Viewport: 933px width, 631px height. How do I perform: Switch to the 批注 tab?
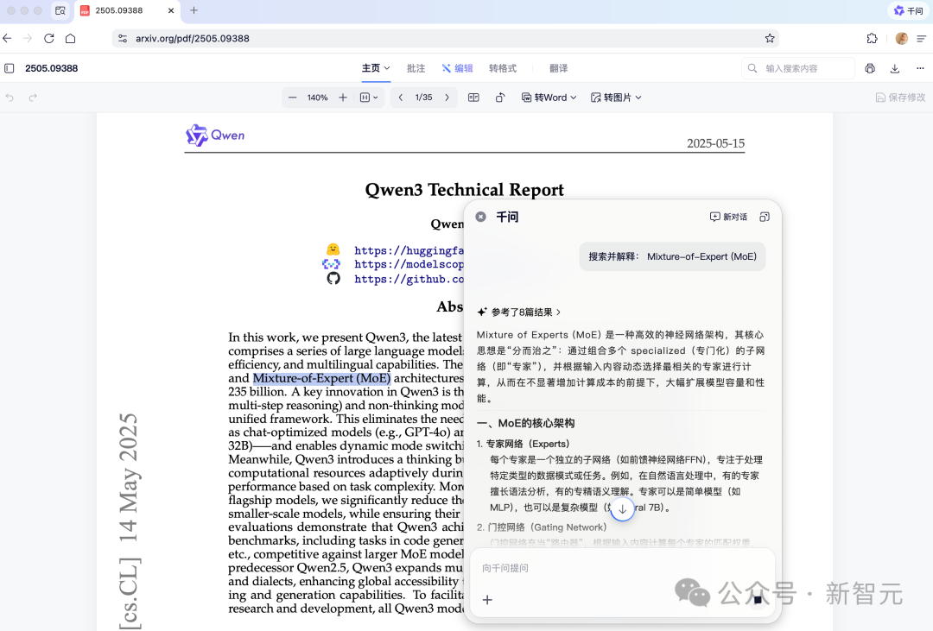click(x=416, y=67)
